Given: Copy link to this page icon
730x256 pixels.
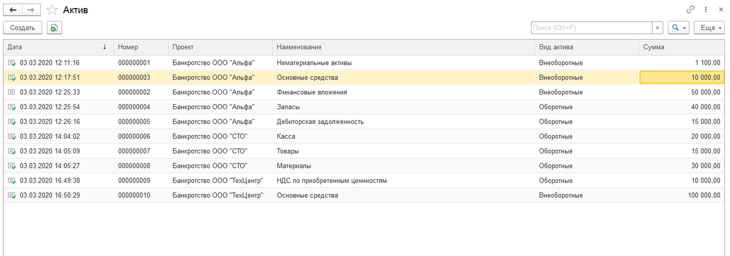Looking at the screenshot, I should coord(691,10).
